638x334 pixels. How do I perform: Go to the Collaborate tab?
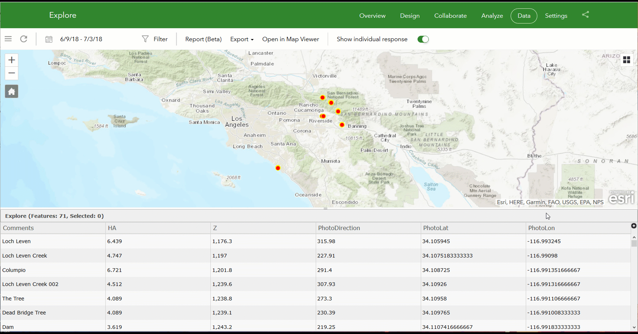(450, 16)
